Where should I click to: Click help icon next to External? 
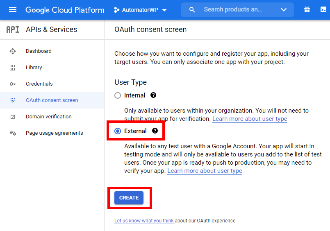[155, 131]
